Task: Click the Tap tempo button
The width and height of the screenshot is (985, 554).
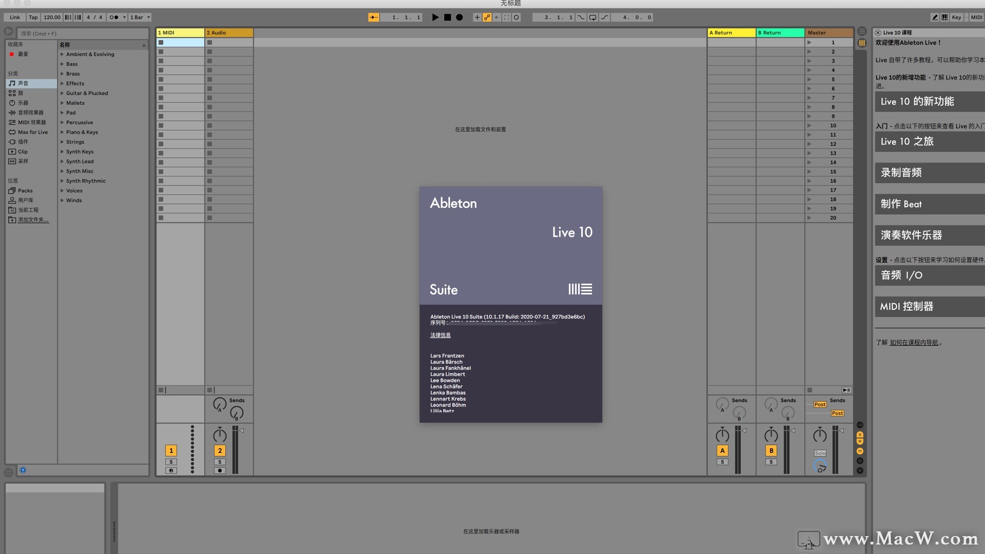Action: tap(33, 17)
